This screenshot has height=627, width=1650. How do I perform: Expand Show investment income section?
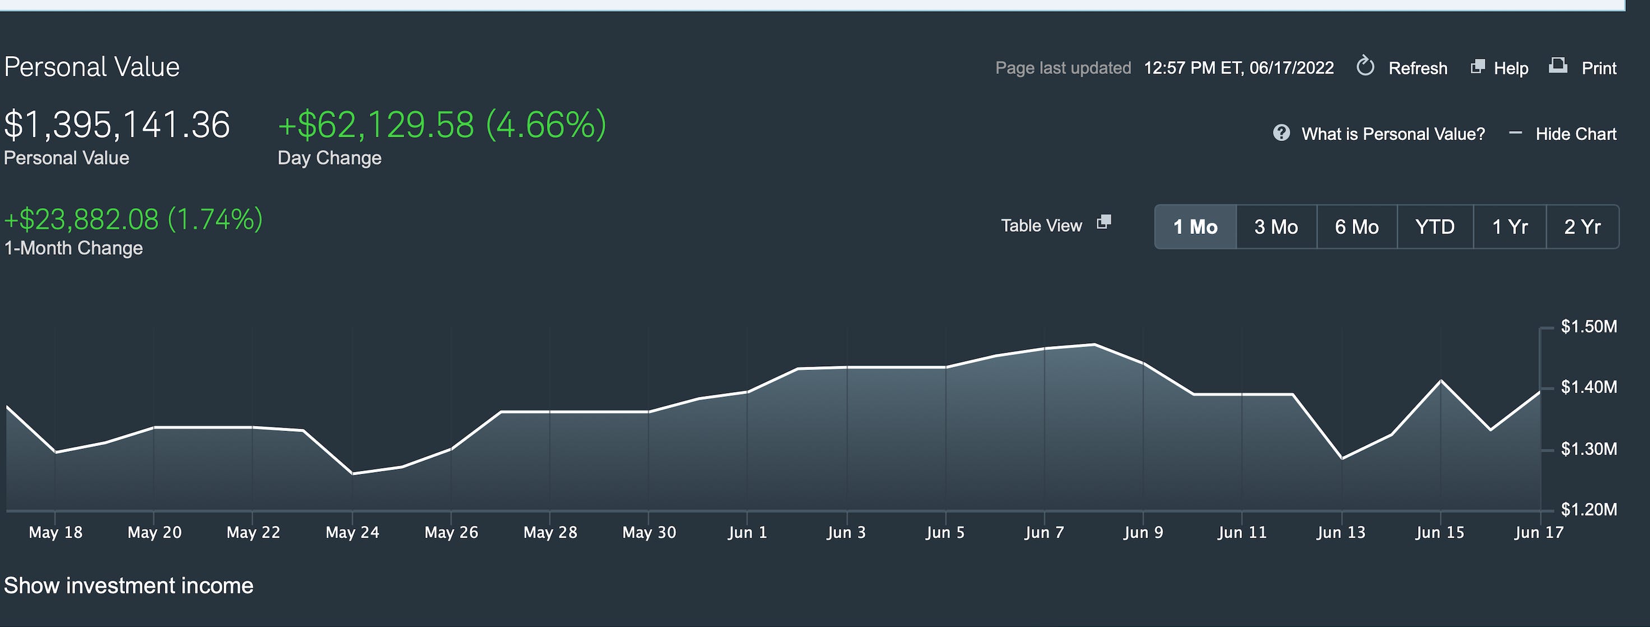click(129, 586)
